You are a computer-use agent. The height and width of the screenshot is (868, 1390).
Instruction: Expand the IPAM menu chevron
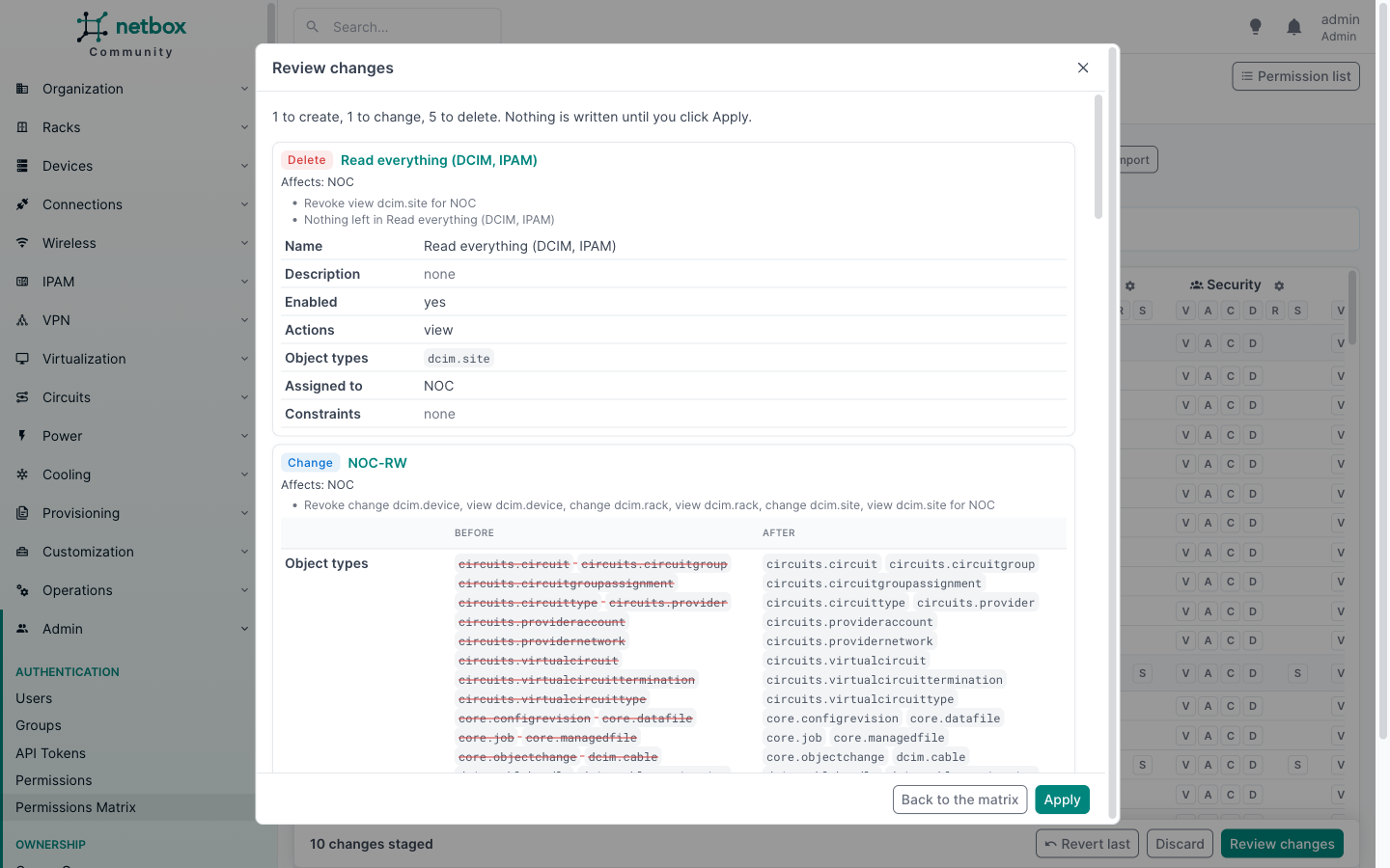(x=244, y=282)
